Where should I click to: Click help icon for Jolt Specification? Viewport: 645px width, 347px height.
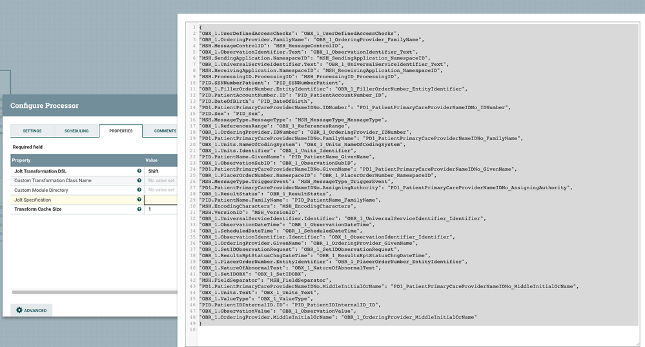[x=139, y=200]
